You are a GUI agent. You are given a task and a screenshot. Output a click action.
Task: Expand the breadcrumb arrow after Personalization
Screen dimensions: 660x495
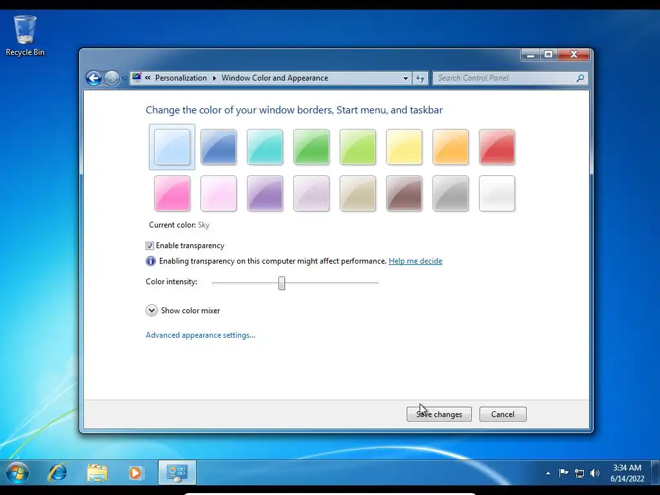click(214, 78)
